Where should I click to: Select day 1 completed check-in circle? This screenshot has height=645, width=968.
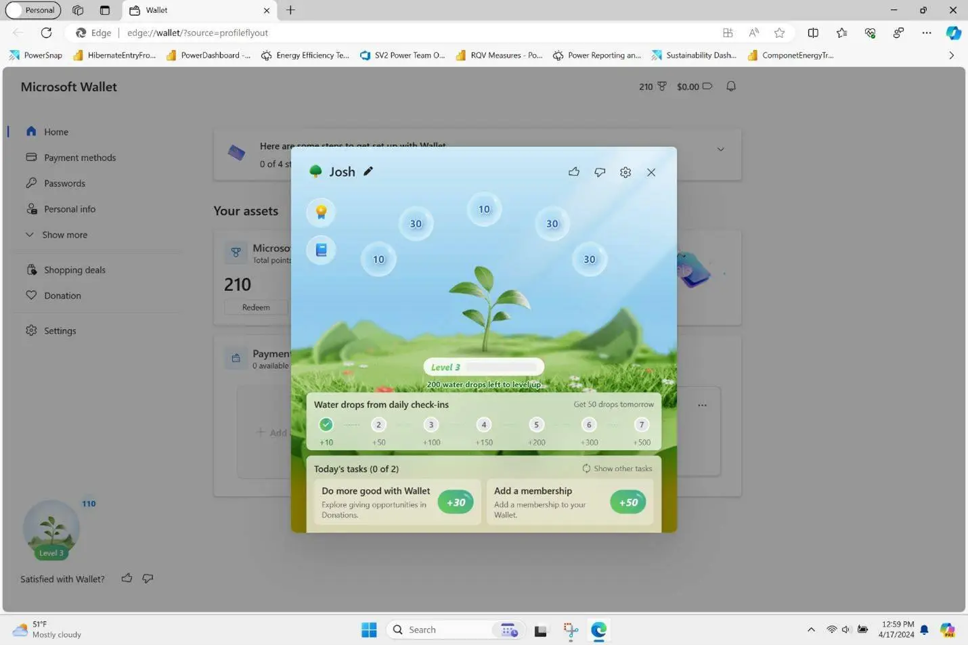click(326, 424)
